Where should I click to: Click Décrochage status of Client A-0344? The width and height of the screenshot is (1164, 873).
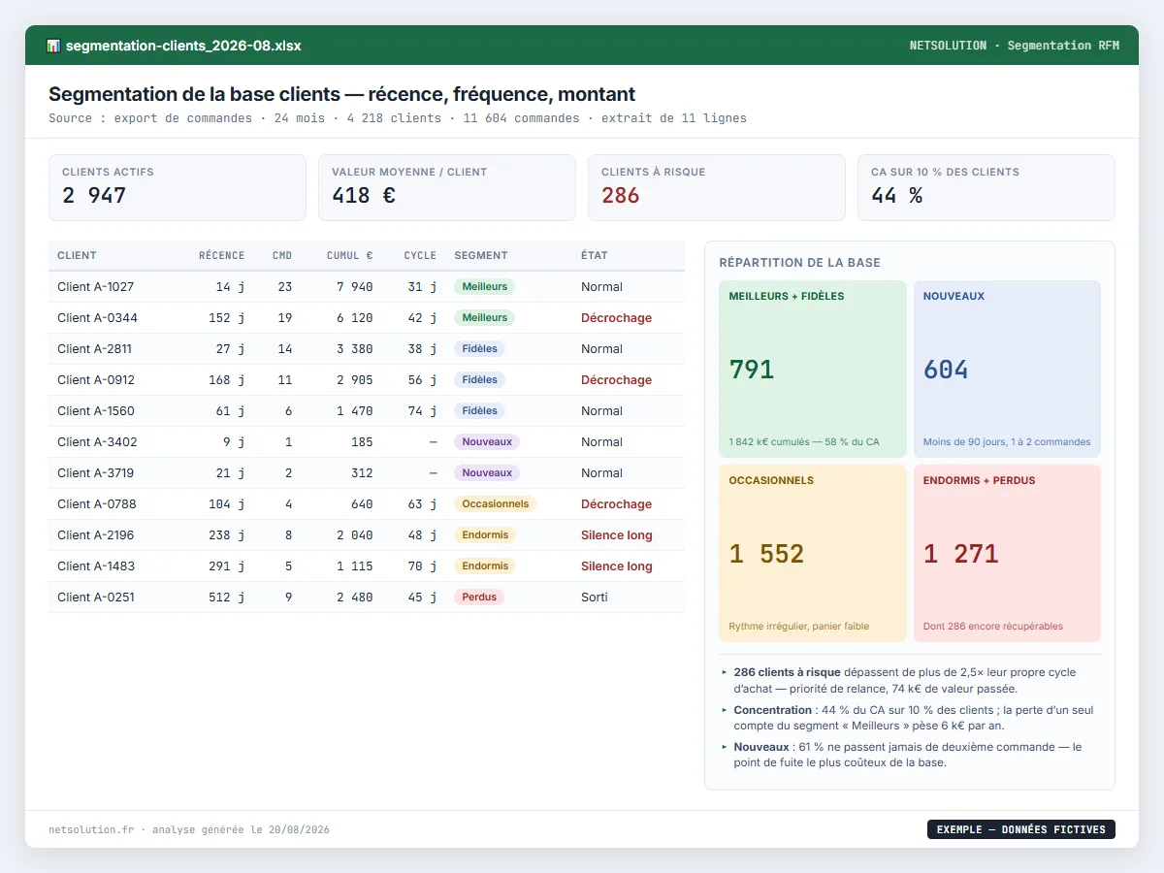tap(616, 318)
